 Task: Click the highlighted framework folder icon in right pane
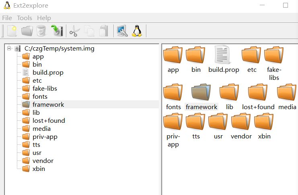(201, 92)
